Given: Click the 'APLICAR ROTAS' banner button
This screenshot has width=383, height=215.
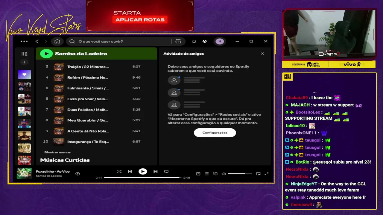Looking at the screenshot, I should [140, 20].
